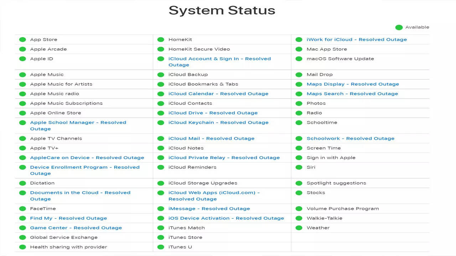Viewport: 456px width, 256px height.
Task: Click the Apple TV Channels text
Action: coord(56,139)
